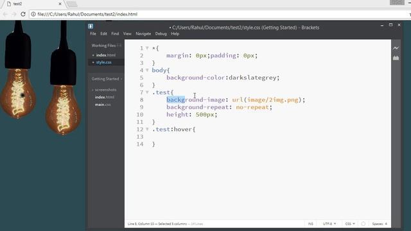Click the cursor position text in status bar
This screenshot has width=411, height=231.
click(141, 224)
